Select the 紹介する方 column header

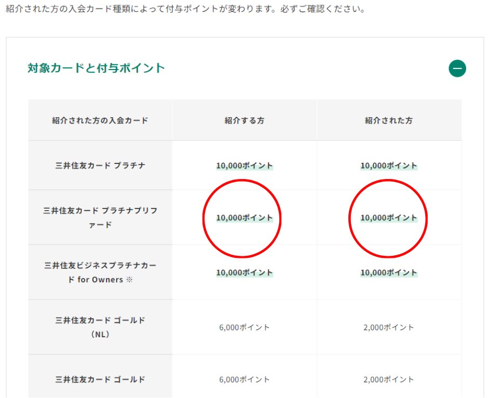tap(245, 120)
